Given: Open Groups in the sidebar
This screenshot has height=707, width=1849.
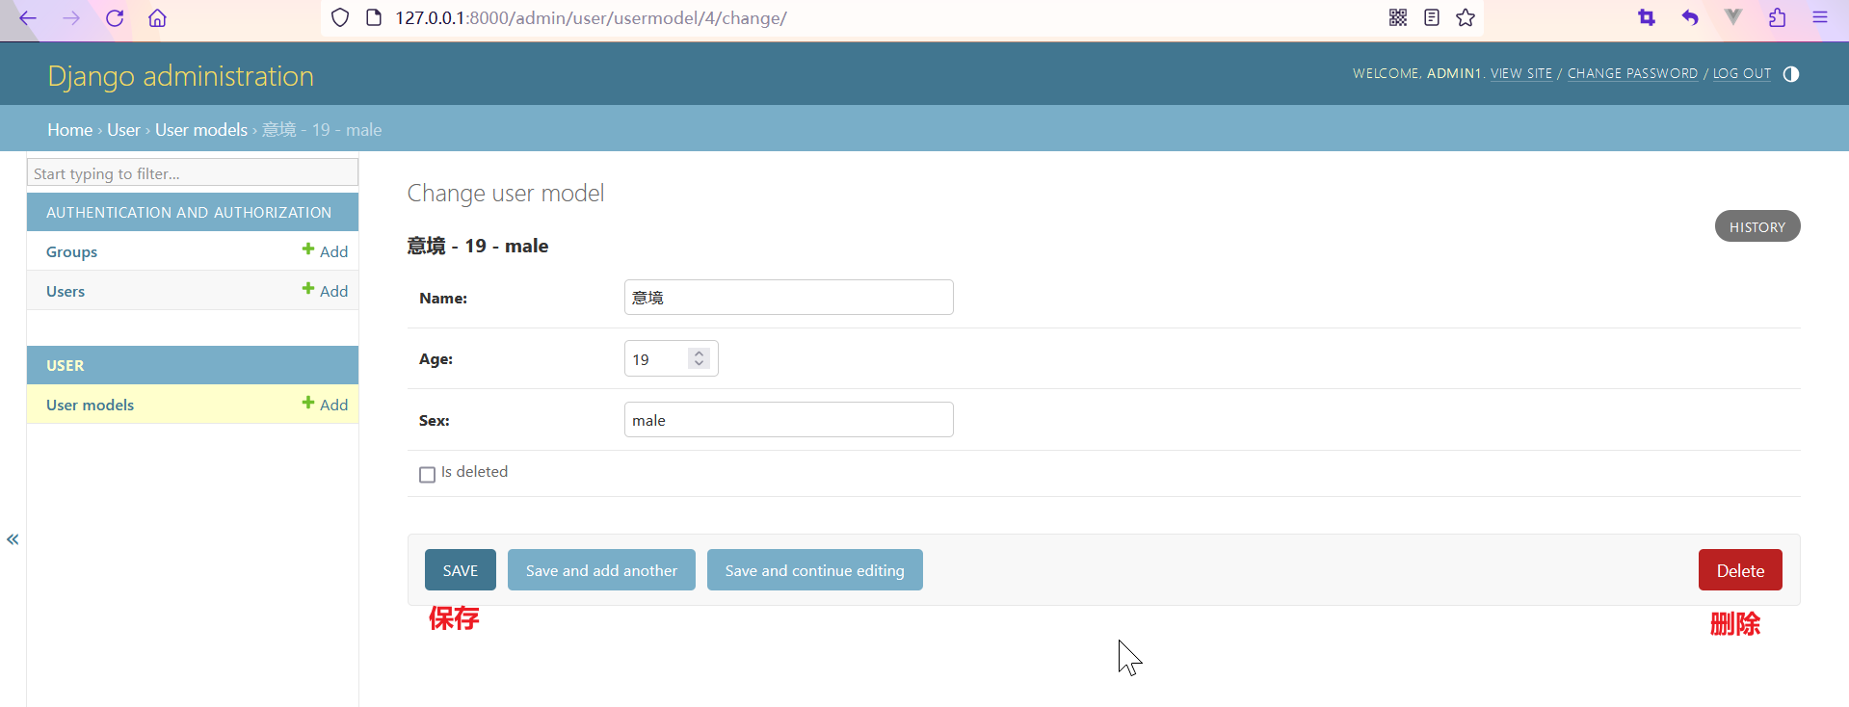Looking at the screenshot, I should tap(71, 251).
